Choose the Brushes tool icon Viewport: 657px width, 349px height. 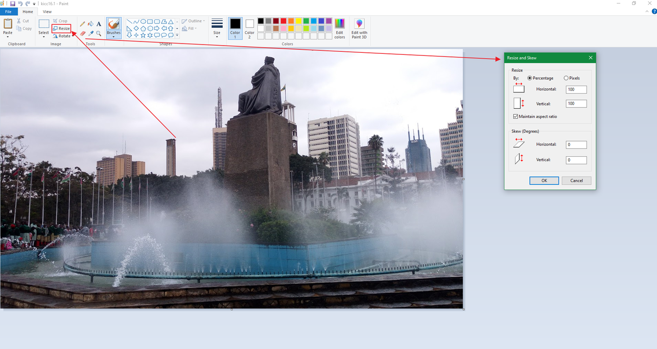[x=114, y=24]
